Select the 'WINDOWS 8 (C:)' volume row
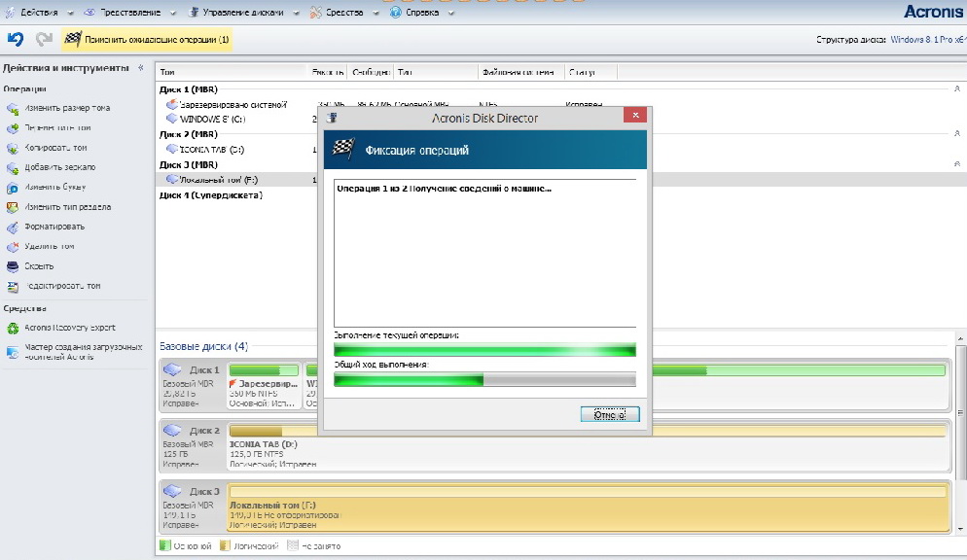Image resolution: width=967 pixels, height=560 pixels. click(x=210, y=119)
